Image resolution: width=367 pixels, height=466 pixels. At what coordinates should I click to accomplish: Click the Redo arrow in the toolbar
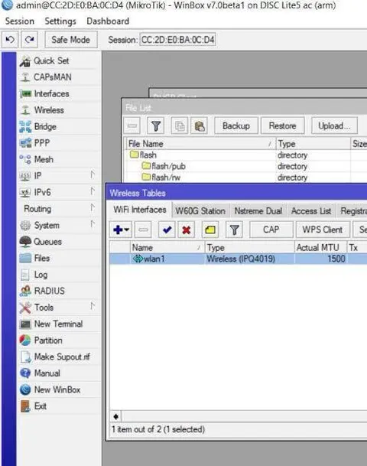(29, 40)
